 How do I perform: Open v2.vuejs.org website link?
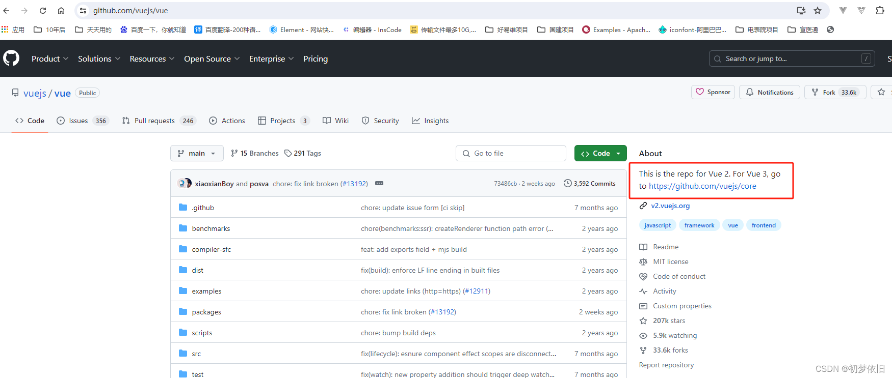pos(670,206)
